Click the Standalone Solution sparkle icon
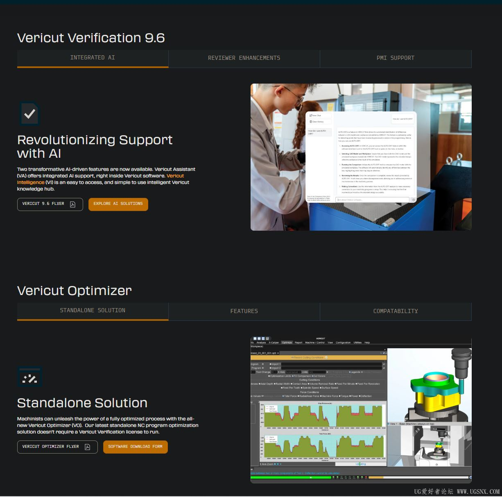Viewport: 502px width, 497px height. pyautogui.click(x=29, y=378)
